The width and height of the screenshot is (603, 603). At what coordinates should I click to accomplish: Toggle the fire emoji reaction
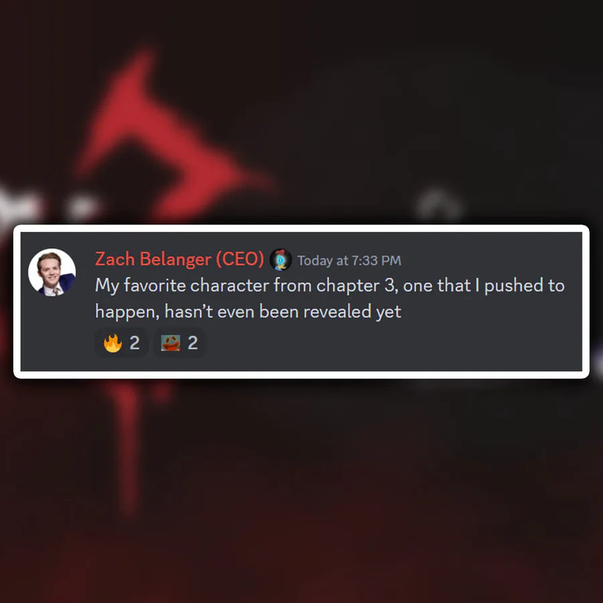point(121,342)
